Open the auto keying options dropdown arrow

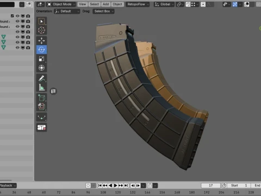[94, 186]
